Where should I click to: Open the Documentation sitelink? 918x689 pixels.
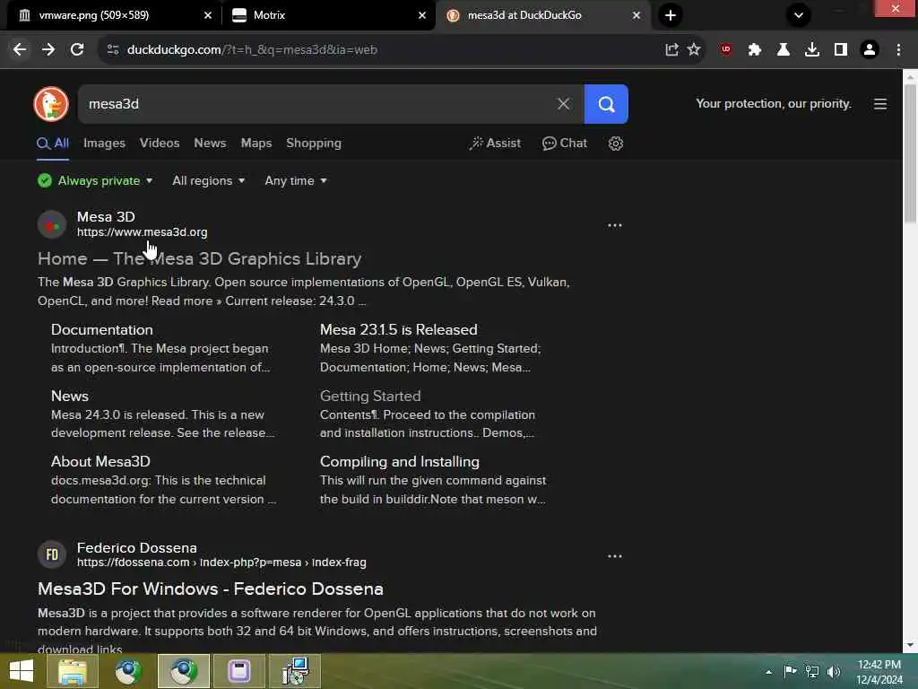(x=102, y=330)
